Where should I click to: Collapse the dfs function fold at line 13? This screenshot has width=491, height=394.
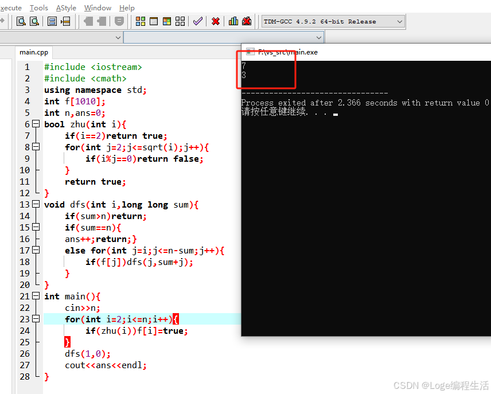36,204
